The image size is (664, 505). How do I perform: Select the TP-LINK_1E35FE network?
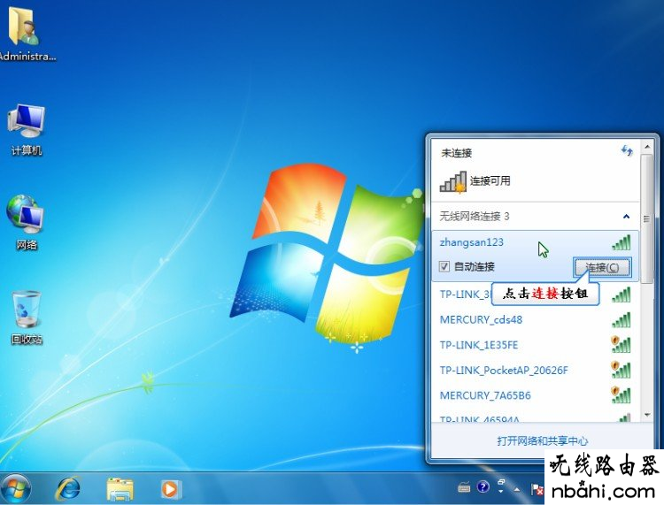pyautogui.click(x=536, y=345)
